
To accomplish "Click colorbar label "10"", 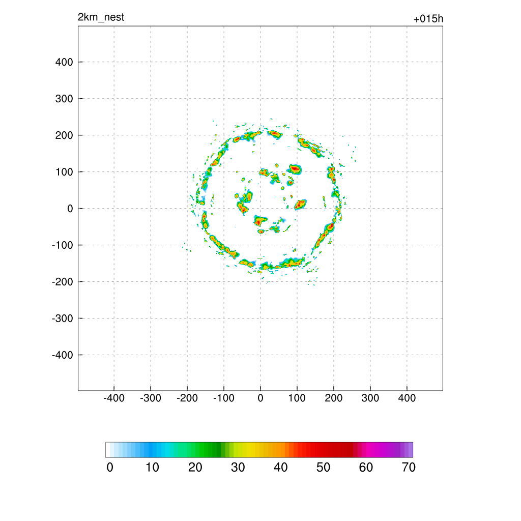I will (x=153, y=468).
